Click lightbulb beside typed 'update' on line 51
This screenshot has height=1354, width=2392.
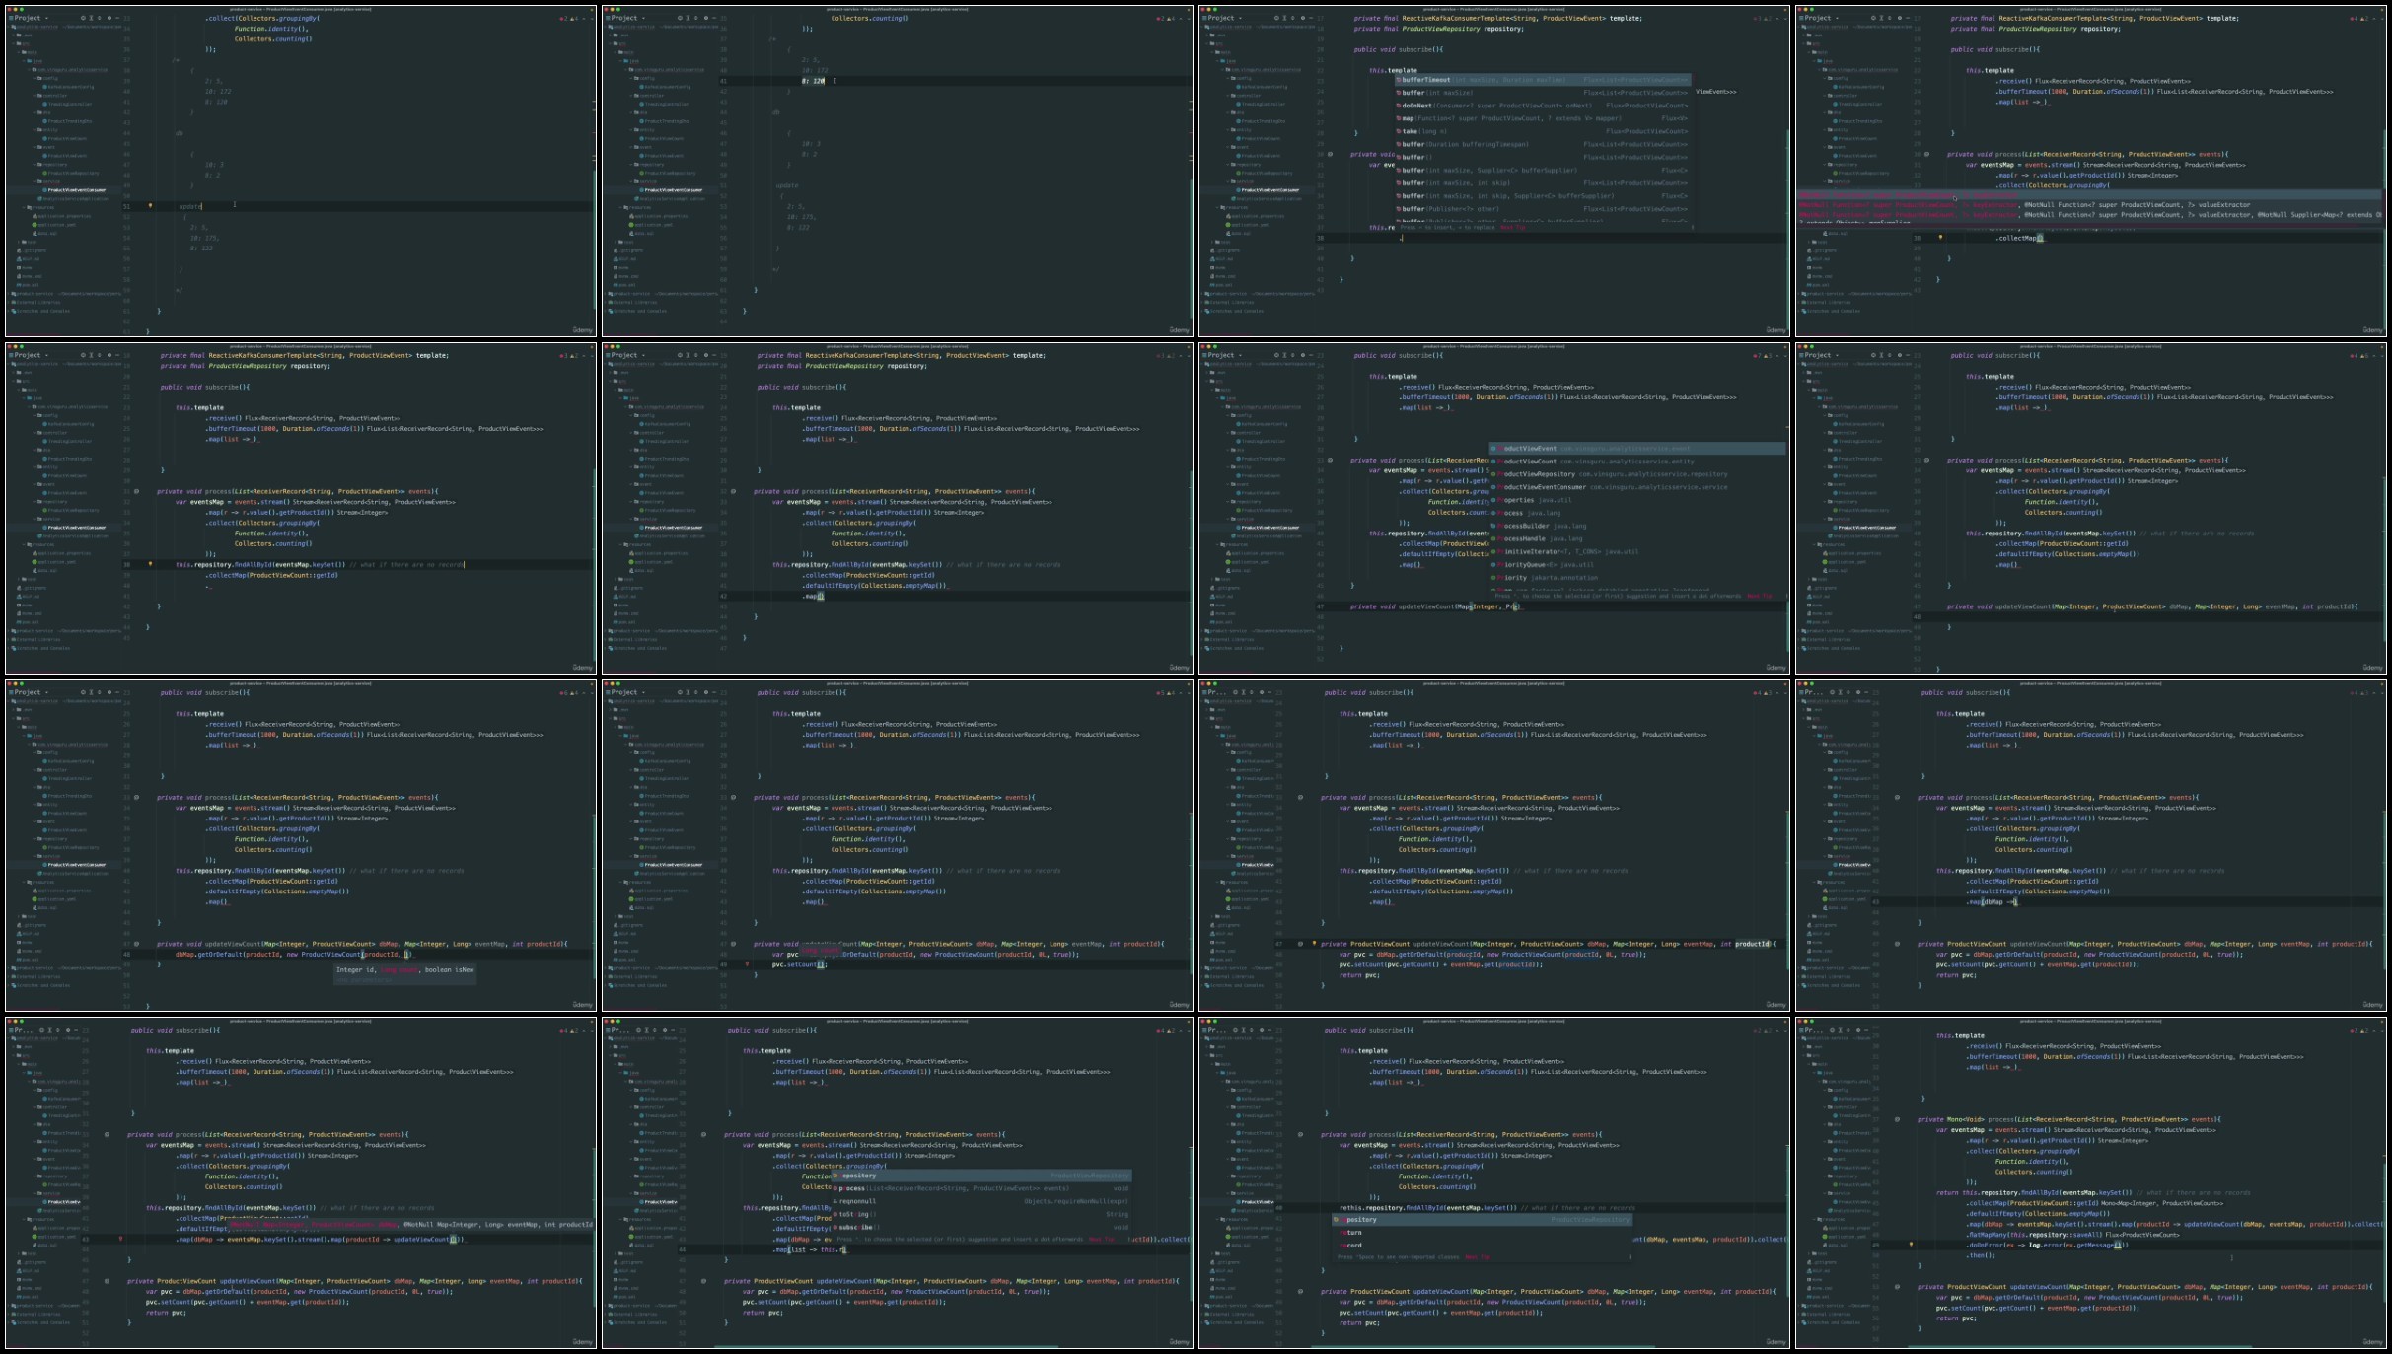coord(150,206)
